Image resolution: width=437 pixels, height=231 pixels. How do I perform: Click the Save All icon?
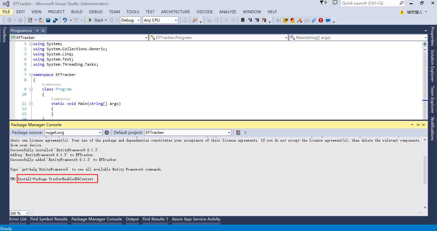coord(55,20)
